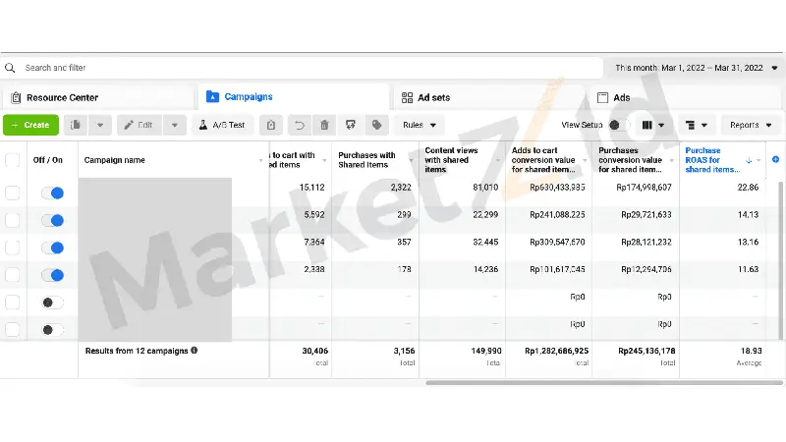This screenshot has width=786, height=442.
Task: Click the blue plus add-column icon
Action: point(776,159)
